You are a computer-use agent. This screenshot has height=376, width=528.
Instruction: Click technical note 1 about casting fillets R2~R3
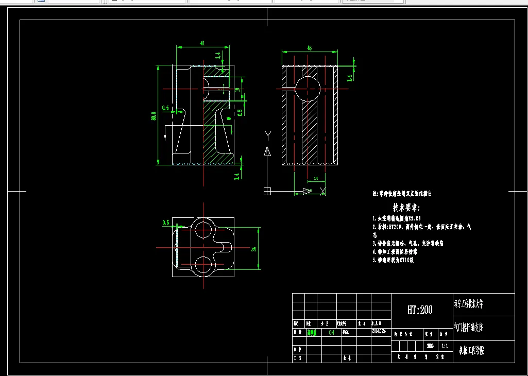[x=397, y=218]
